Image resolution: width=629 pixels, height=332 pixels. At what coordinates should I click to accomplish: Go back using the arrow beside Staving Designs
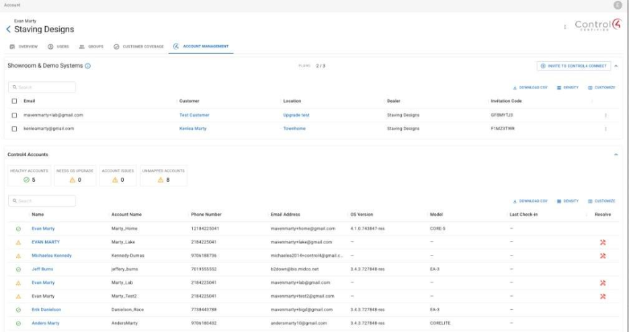coord(8,30)
